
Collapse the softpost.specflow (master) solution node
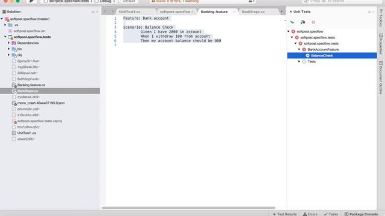point(2,19)
